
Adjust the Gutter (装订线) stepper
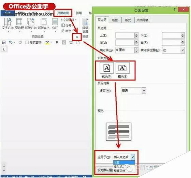coord(136,50)
